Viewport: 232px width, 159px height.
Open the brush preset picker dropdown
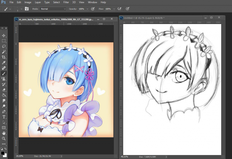tap(22, 9)
